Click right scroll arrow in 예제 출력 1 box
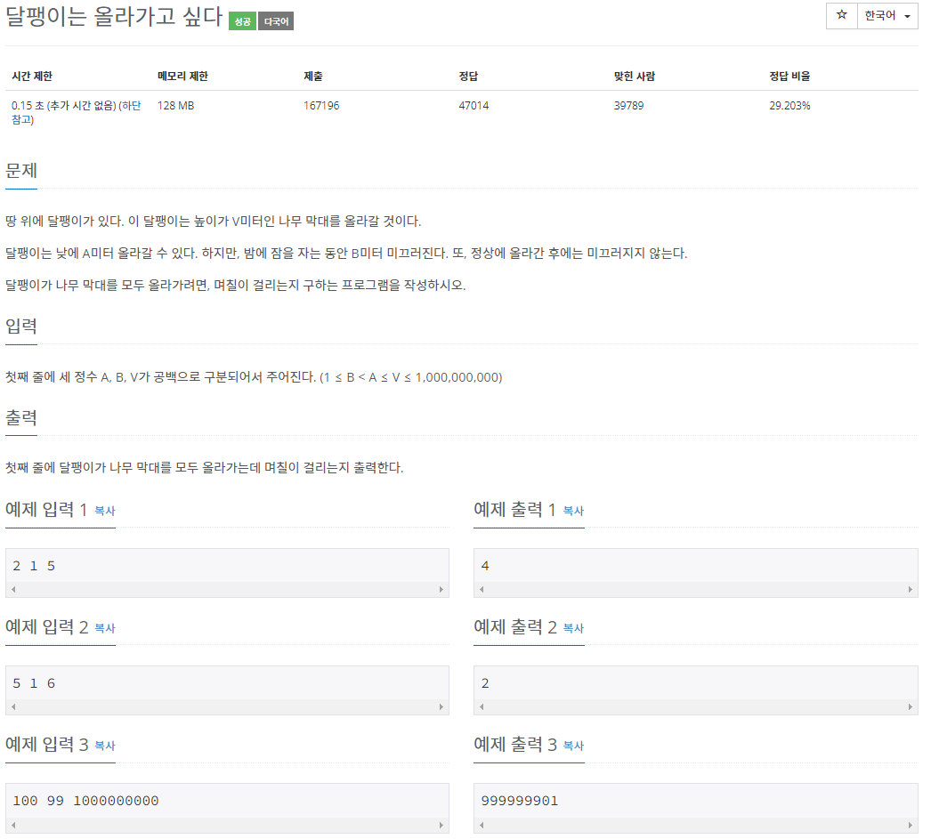Screen dimensions: 931x839 pyautogui.click(x=911, y=589)
